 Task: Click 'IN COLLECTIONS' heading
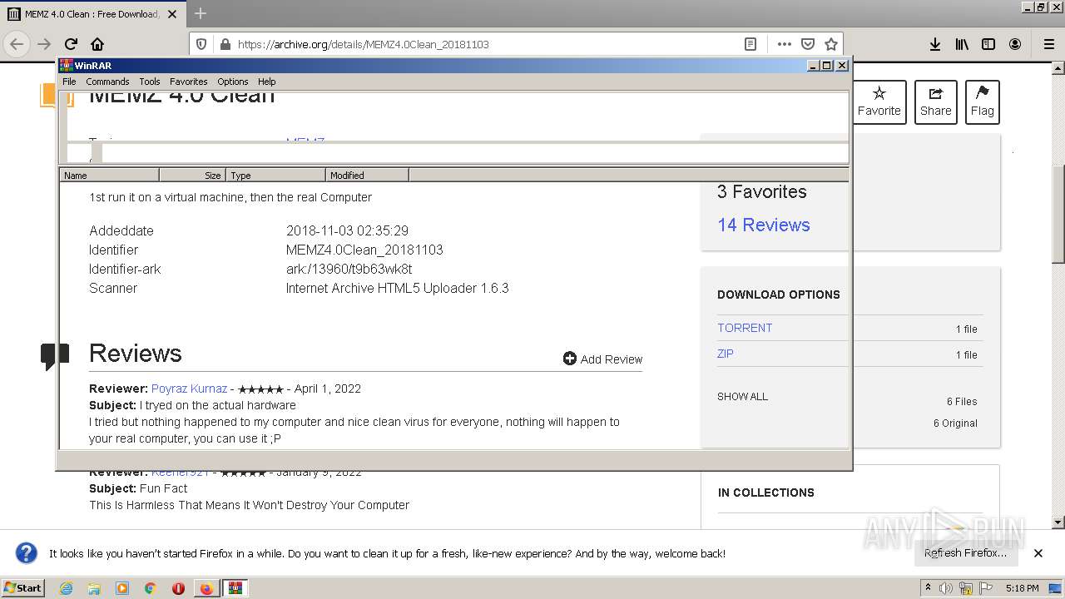(x=766, y=493)
